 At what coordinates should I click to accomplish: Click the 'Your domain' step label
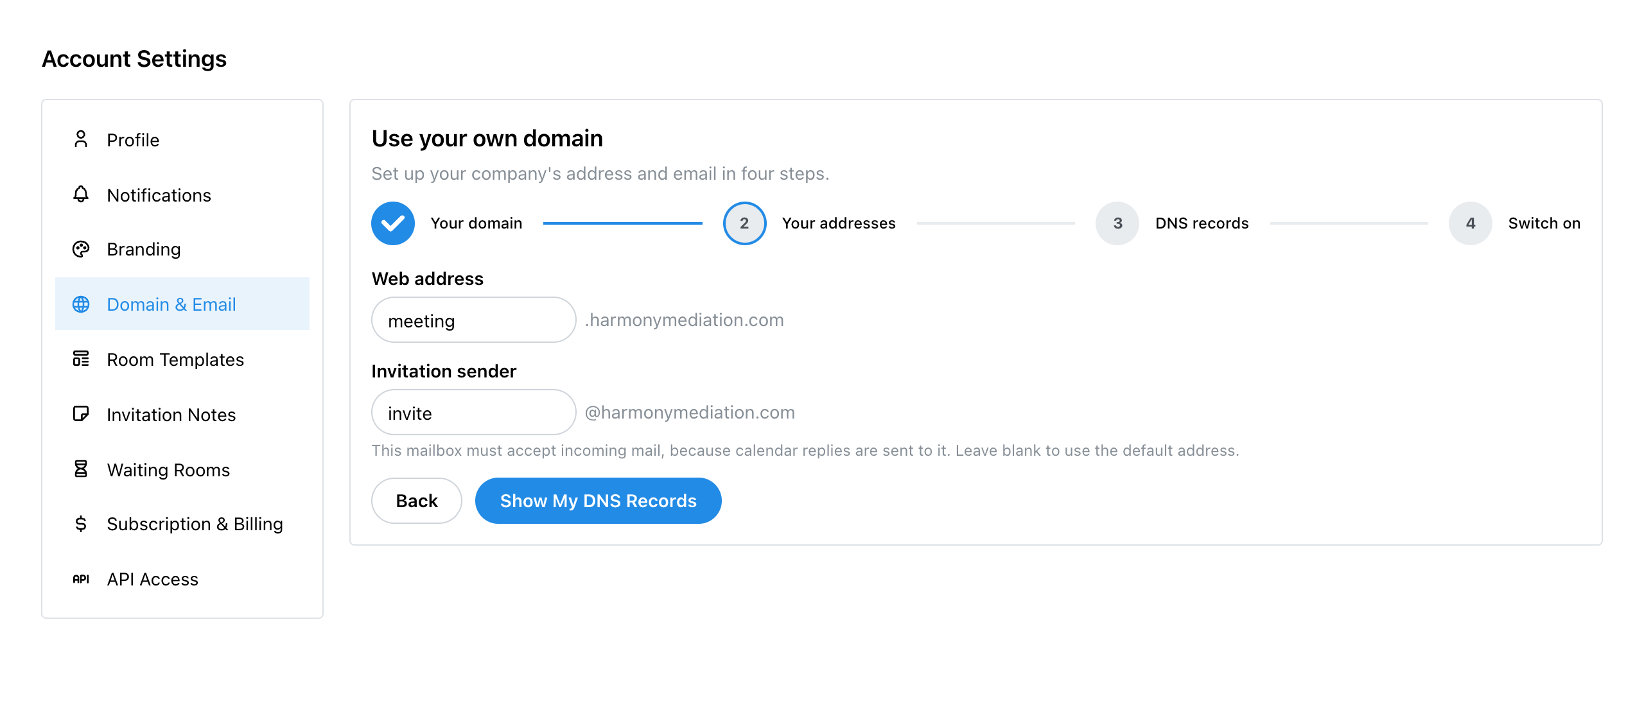click(477, 223)
